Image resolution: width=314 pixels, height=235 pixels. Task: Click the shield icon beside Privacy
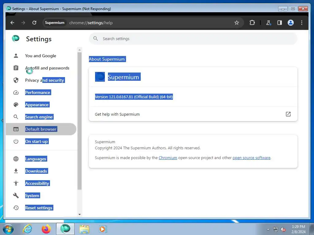(x=16, y=80)
